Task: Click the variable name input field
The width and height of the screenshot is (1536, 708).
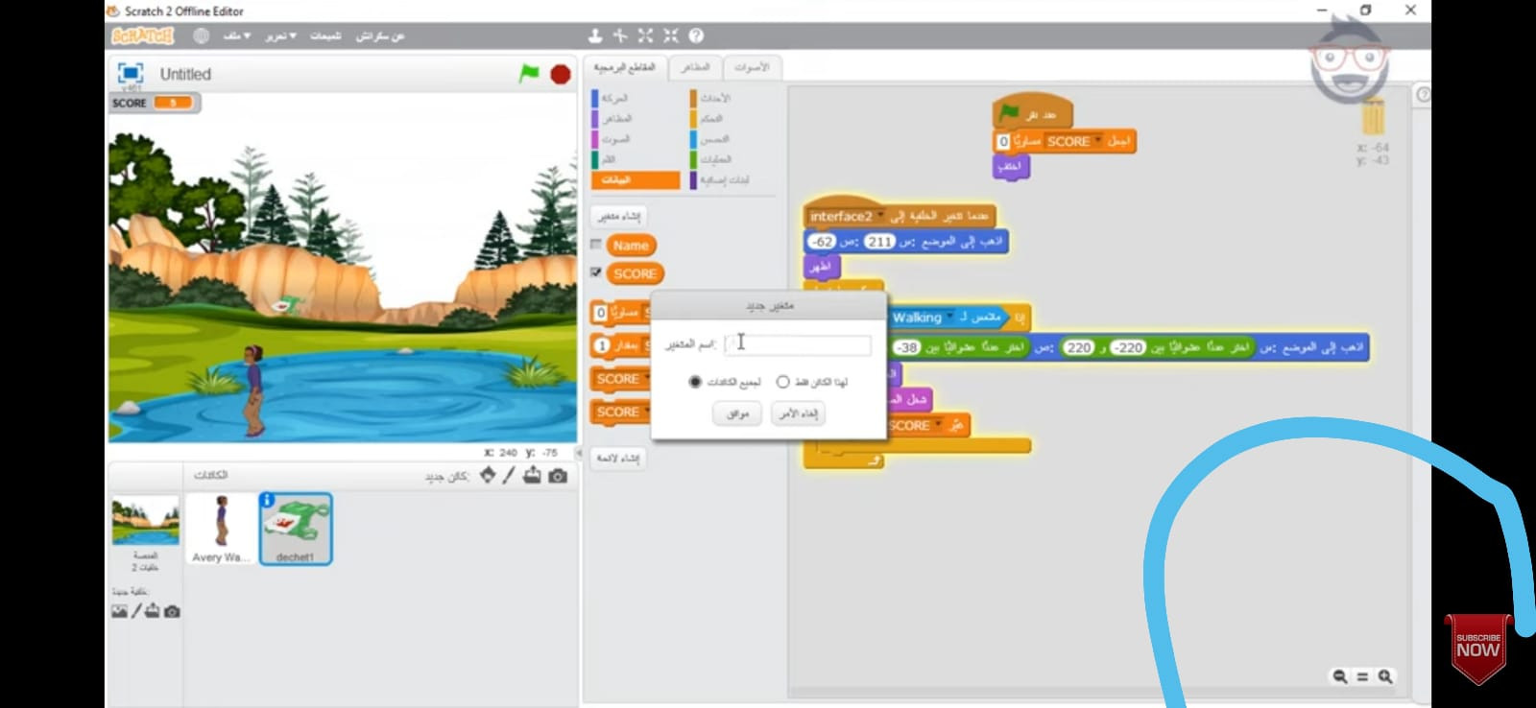Action: click(798, 343)
